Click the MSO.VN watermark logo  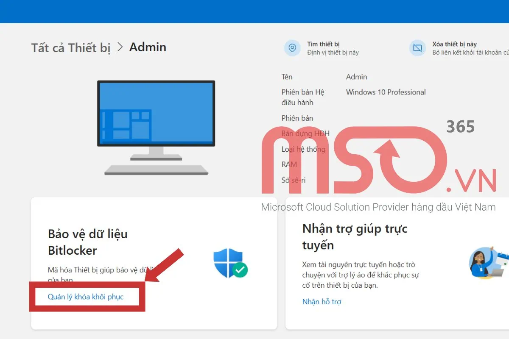pyautogui.click(x=378, y=161)
